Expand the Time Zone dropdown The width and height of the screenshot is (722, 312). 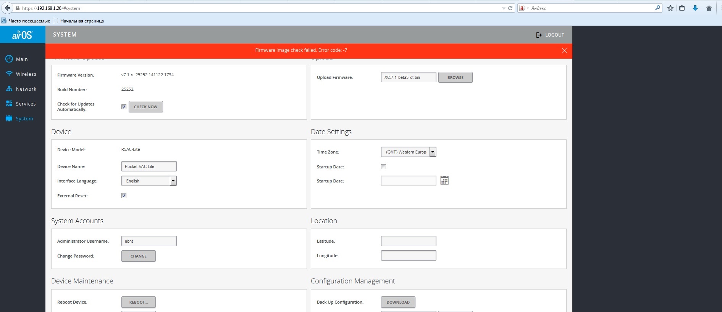[433, 152]
